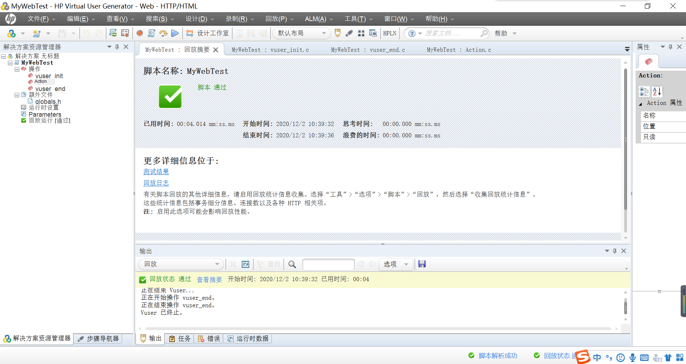Select Parameters in solution tree
686x364 pixels.
pyautogui.click(x=45, y=114)
